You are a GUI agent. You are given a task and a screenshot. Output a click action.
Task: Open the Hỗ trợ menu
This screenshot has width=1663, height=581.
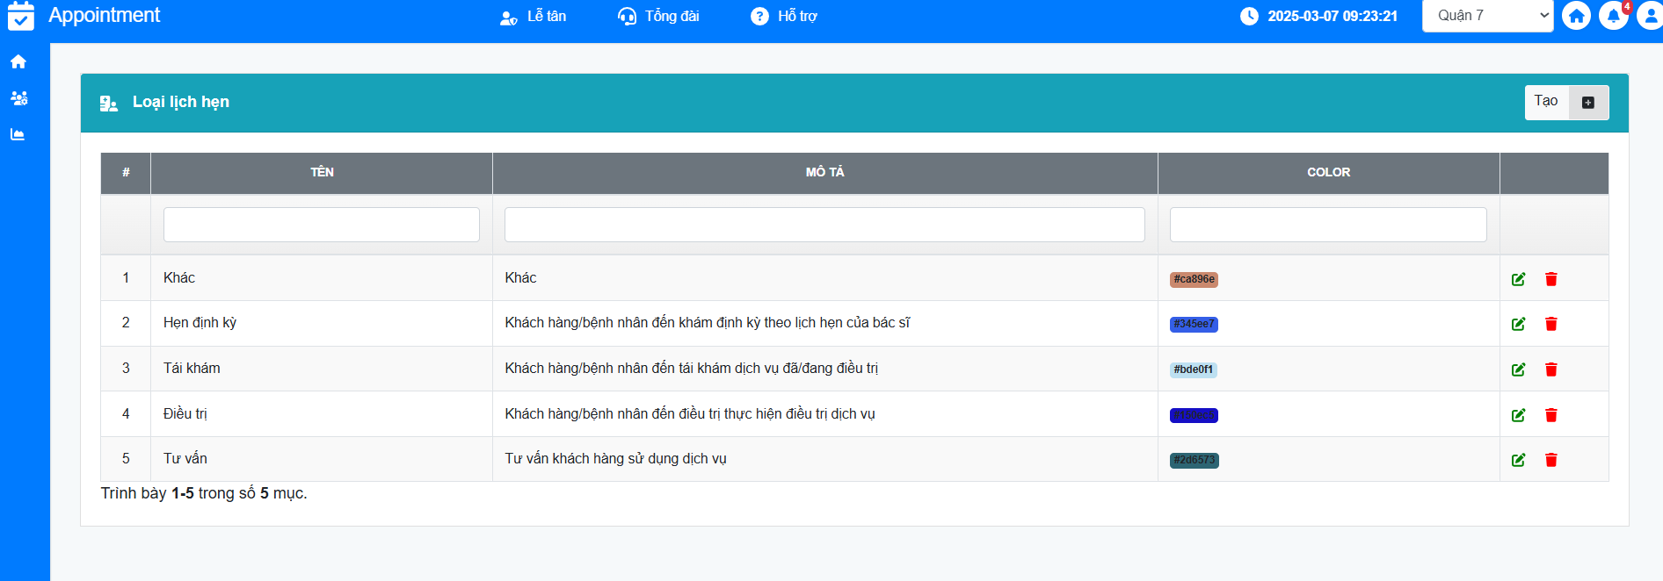784,17
